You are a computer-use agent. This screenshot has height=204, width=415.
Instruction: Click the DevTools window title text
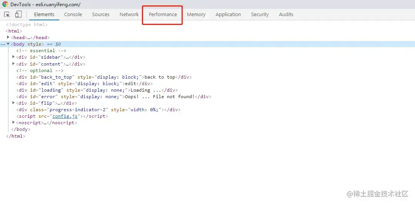(45, 5)
